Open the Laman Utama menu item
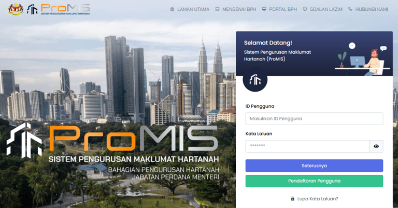398x208 pixels. coord(190,9)
